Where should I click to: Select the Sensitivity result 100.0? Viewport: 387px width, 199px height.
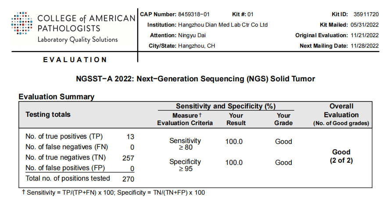click(x=234, y=142)
